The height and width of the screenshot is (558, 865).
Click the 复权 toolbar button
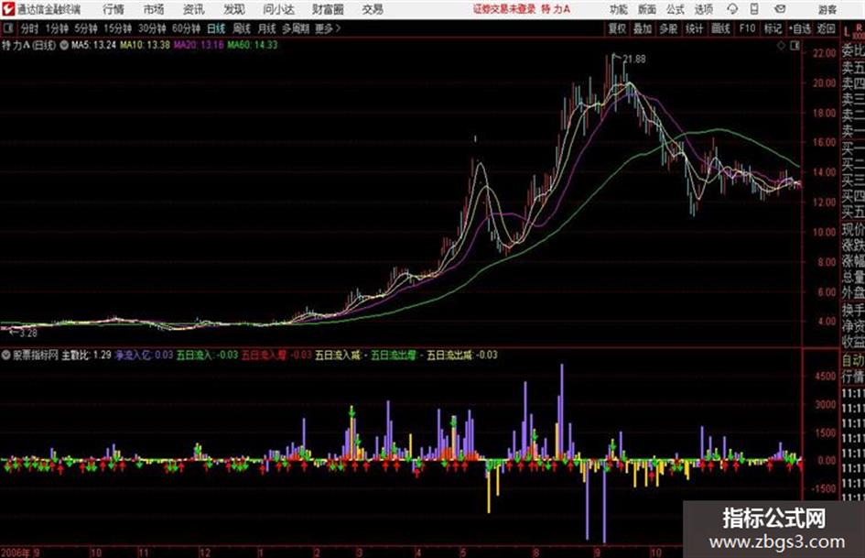coord(617,28)
